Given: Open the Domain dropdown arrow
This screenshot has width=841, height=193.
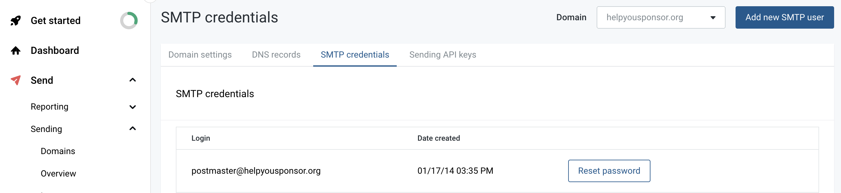Looking at the screenshot, I should [x=713, y=17].
